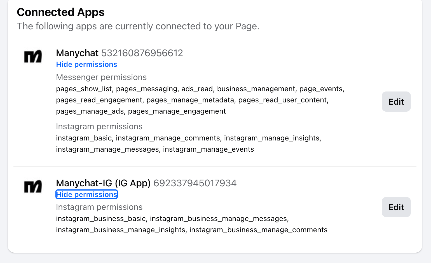Viewport: 431px width, 263px height.
Task: Click the pages_read_user_content permission
Action: 282,100
